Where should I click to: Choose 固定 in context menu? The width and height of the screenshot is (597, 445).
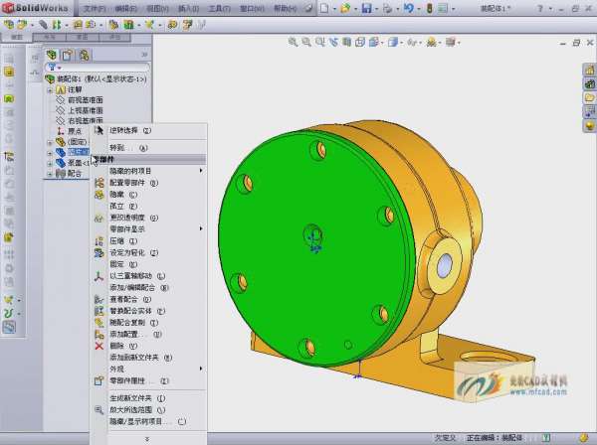148,264
